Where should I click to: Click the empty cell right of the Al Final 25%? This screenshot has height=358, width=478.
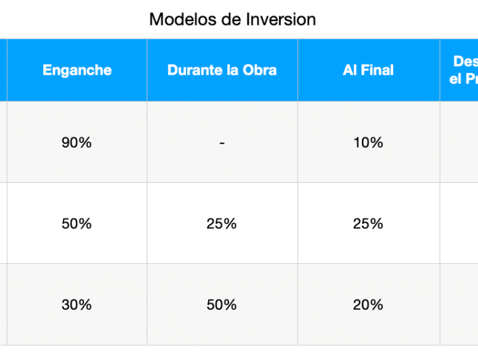[459, 223]
